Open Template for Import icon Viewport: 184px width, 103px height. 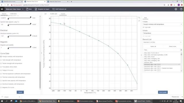[36, 9]
